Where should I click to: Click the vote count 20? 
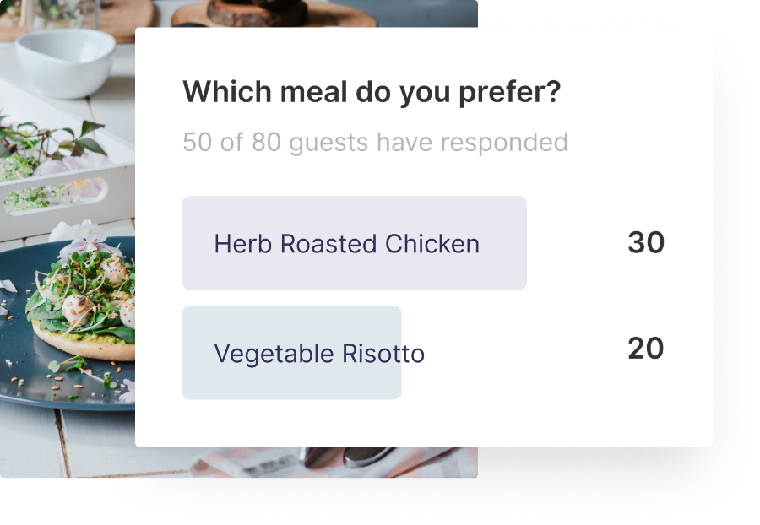[646, 349]
